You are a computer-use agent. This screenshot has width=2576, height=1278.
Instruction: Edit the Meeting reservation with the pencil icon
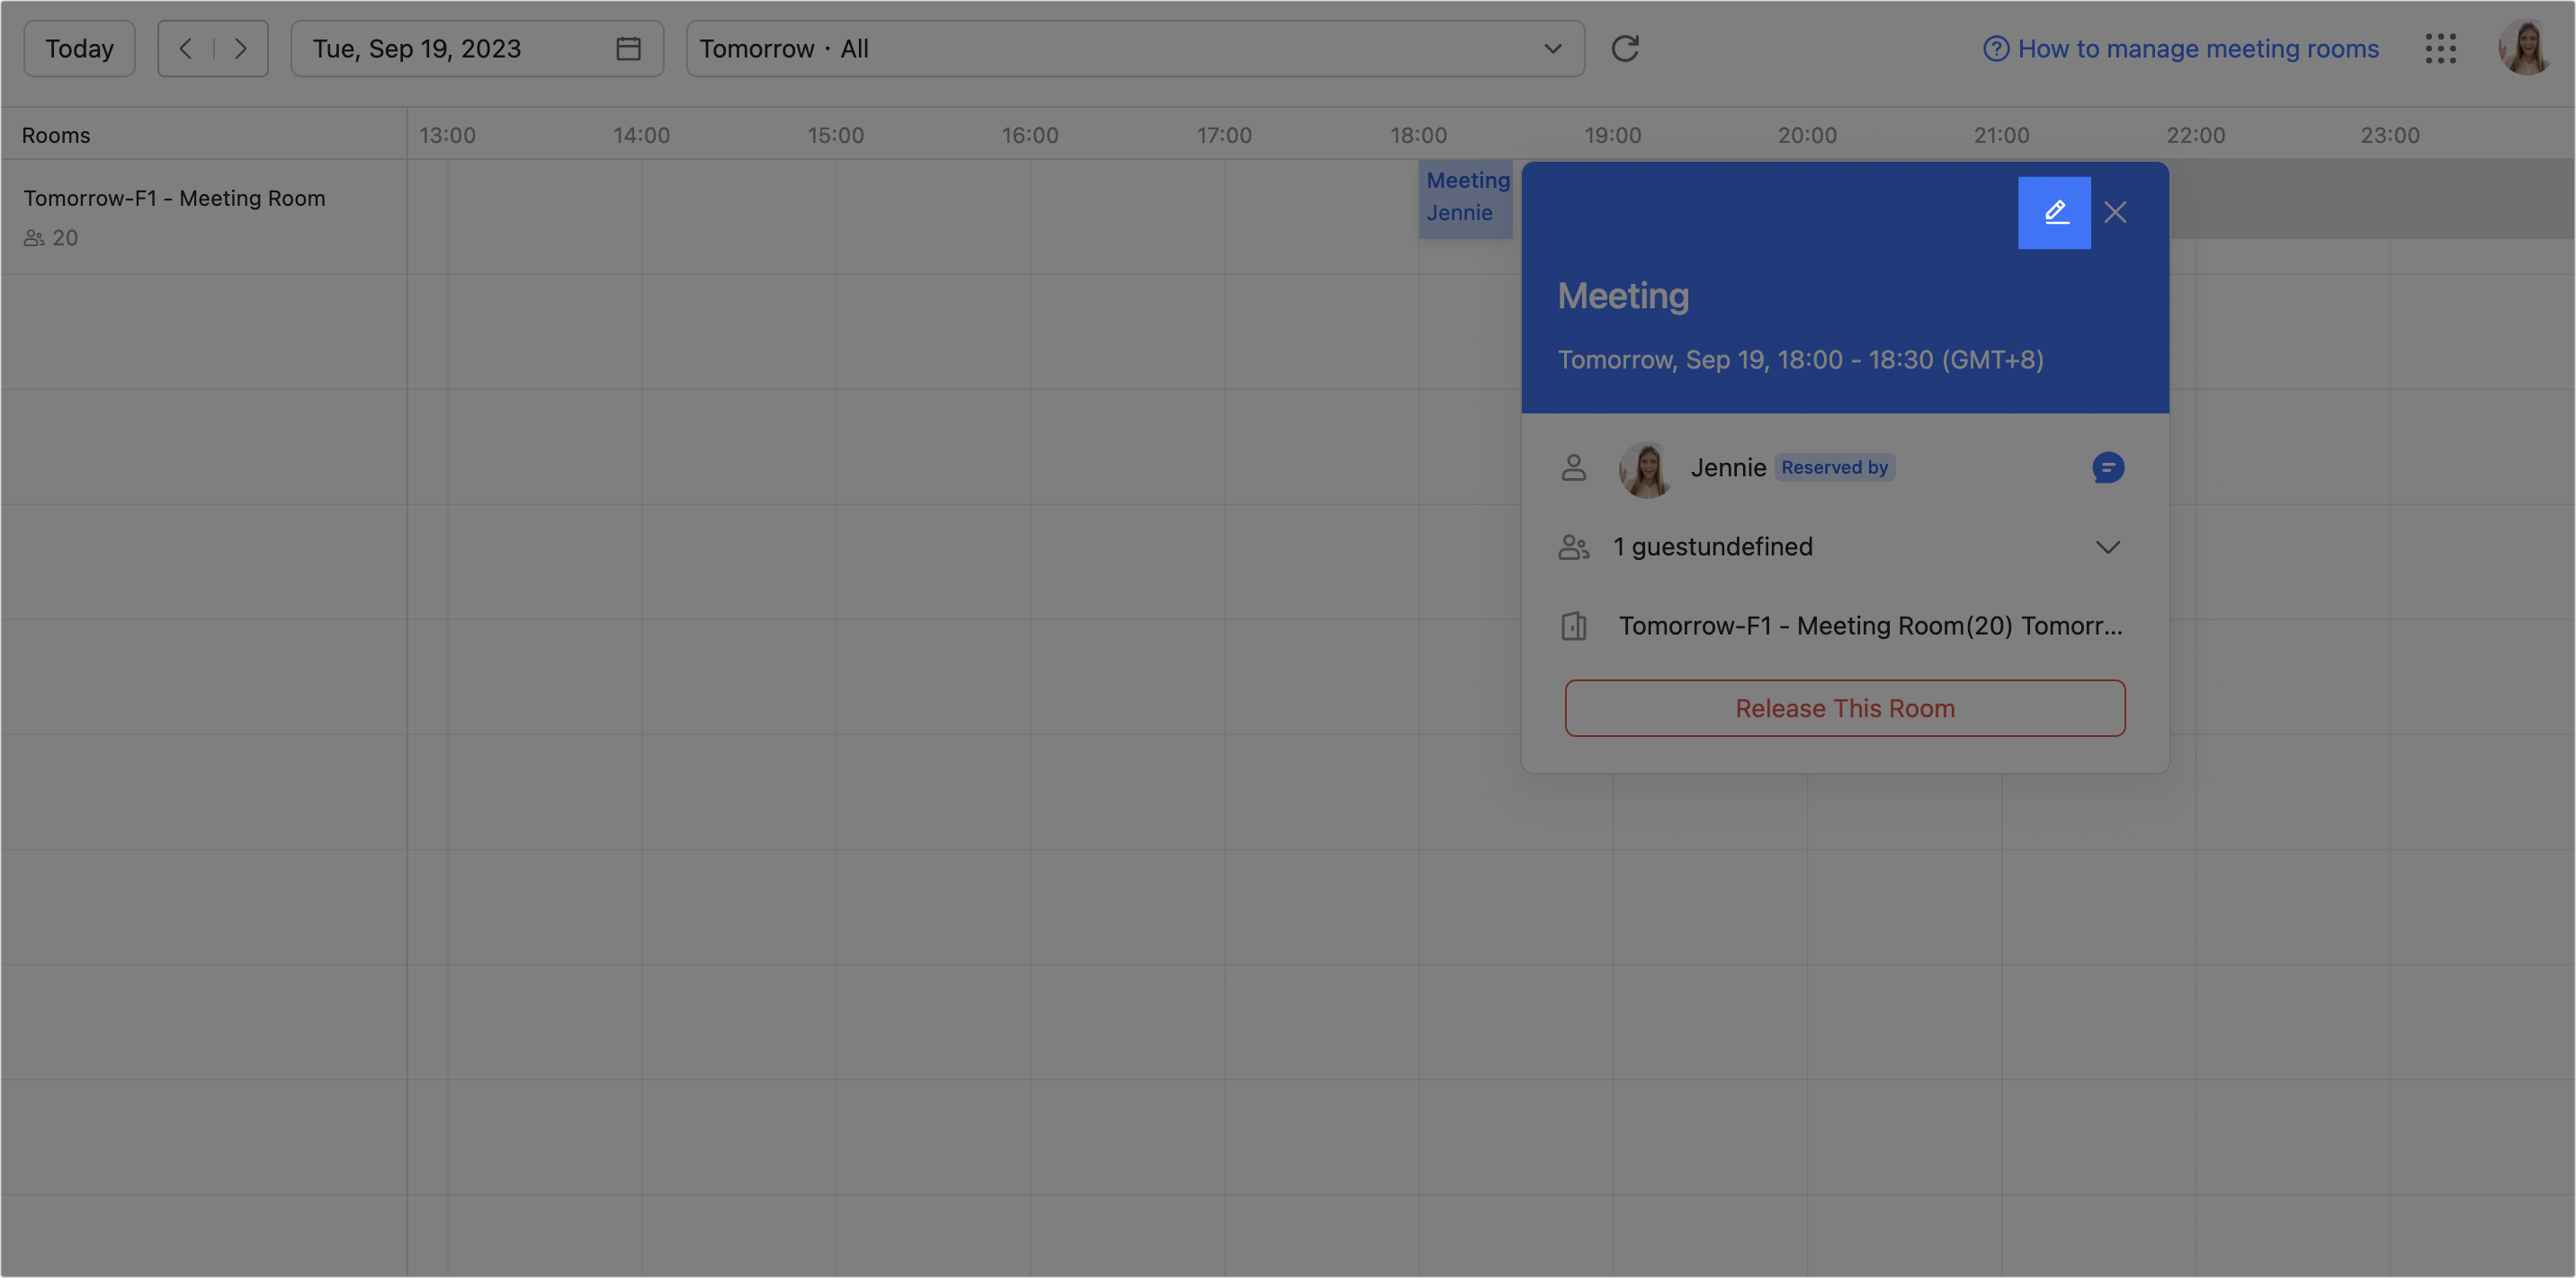point(2055,212)
